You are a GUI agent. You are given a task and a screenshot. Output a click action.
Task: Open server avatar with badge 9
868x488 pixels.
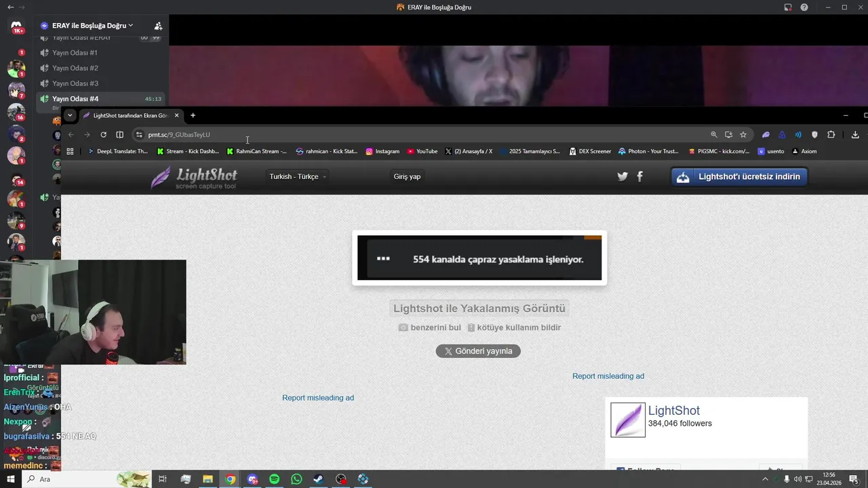pyautogui.click(x=16, y=220)
